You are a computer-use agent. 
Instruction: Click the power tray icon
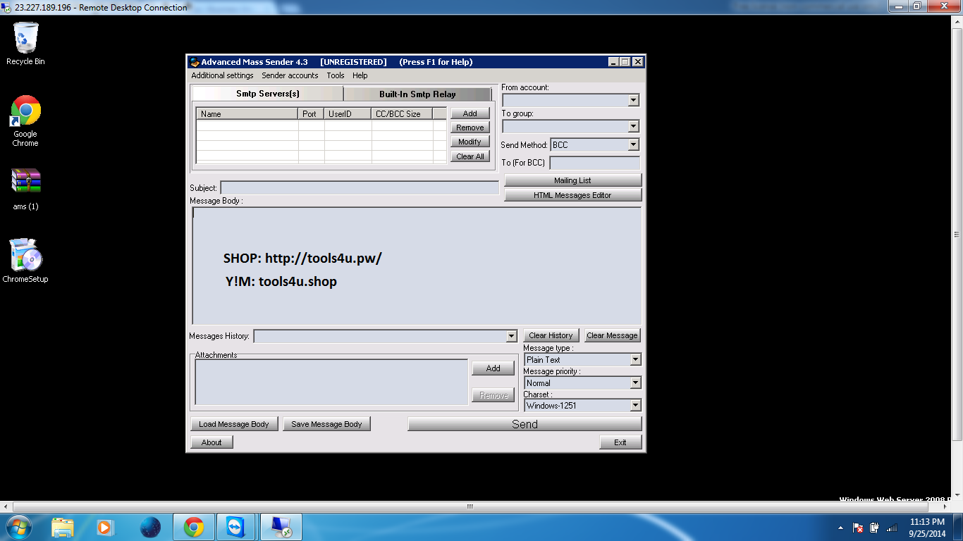pos(875,528)
